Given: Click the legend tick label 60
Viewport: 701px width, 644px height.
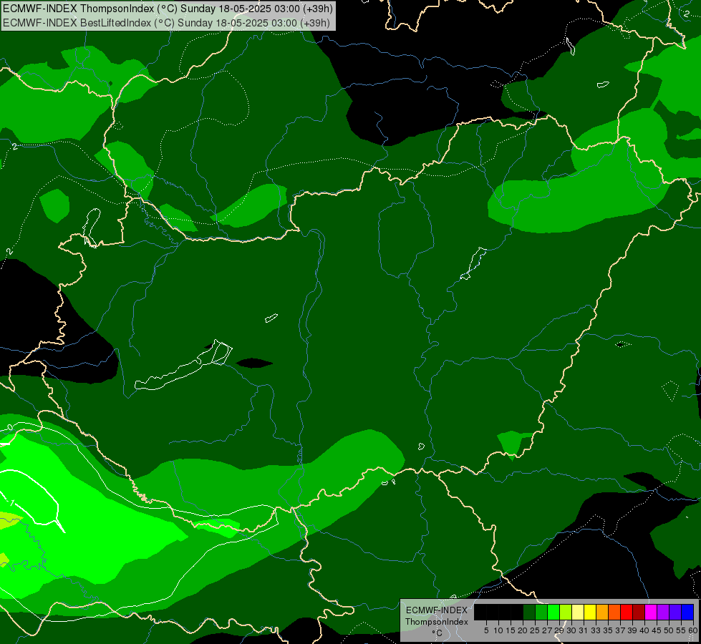Looking at the screenshot, I should pos(693,630).
